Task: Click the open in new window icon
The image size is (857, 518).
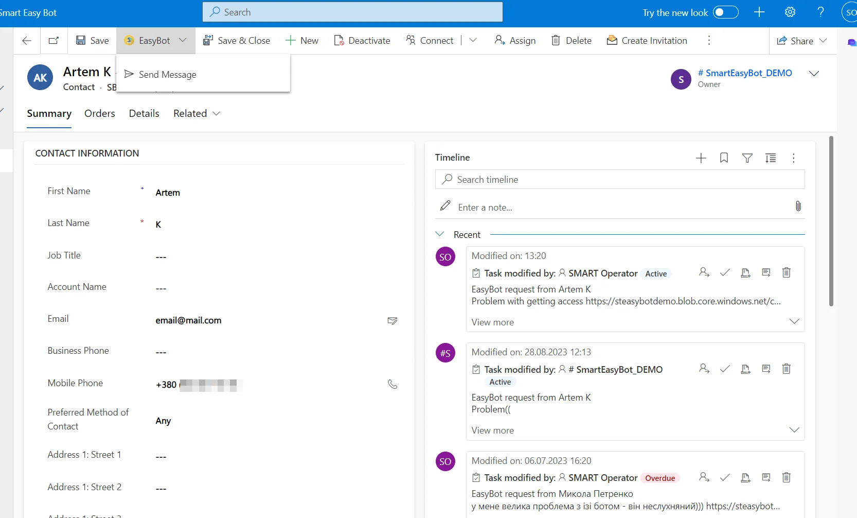Action: (53, 41)
